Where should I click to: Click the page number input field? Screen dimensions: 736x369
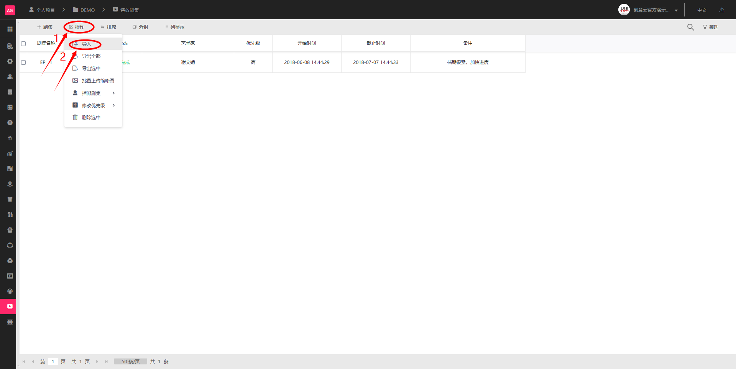[53, 361]
